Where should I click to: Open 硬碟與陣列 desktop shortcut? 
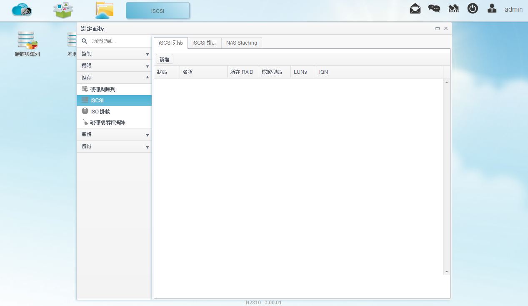28,44
